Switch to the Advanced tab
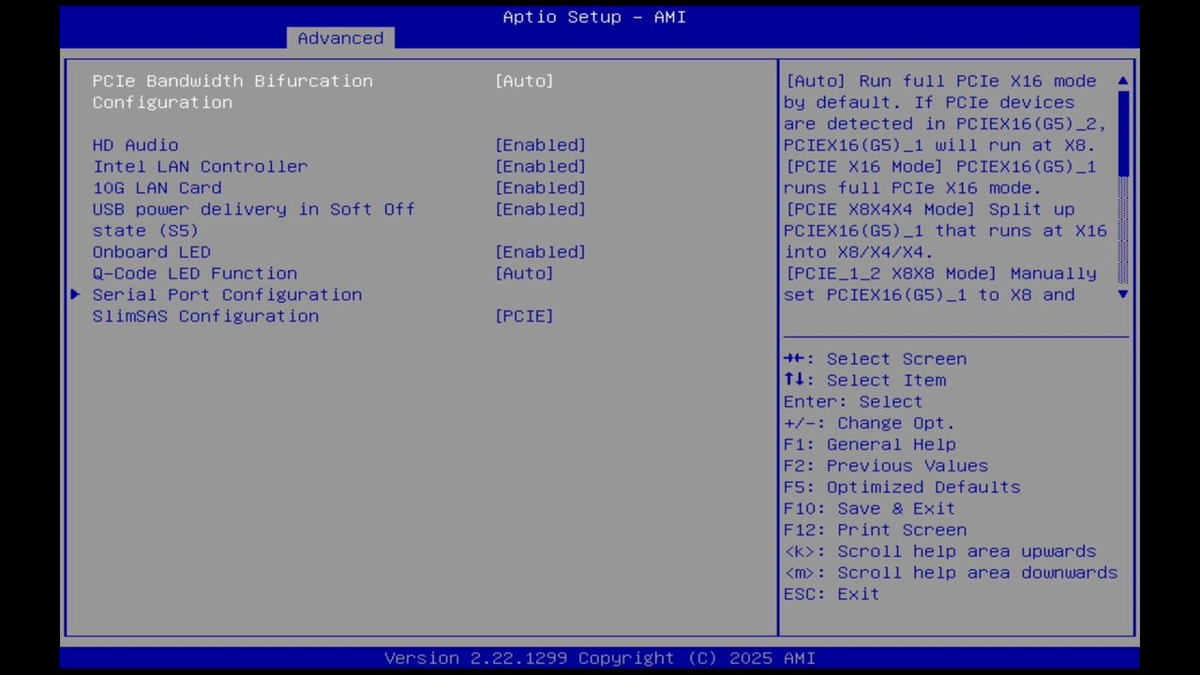The width and height of the screenshot is (1200, 675). pyautogui.click(x=340, y=37)
